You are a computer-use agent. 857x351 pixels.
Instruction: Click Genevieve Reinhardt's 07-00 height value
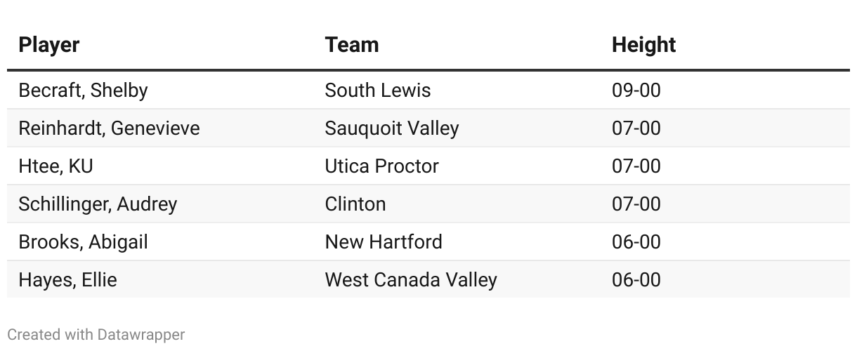[x=636, y=128]
